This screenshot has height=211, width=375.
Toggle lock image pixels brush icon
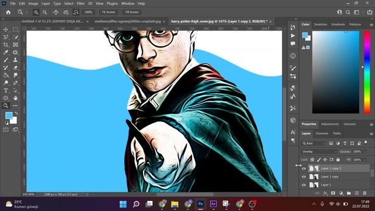point(319,159)
